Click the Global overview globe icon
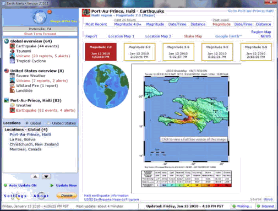 click(7, 41)
